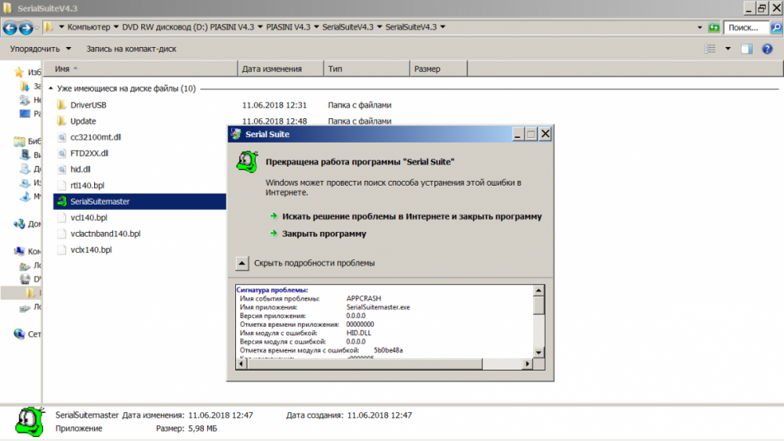
Task: Click DVD RW дисковод (D:) PIASINI V4.3 breadcrumb
Action: tap(188, 27)
